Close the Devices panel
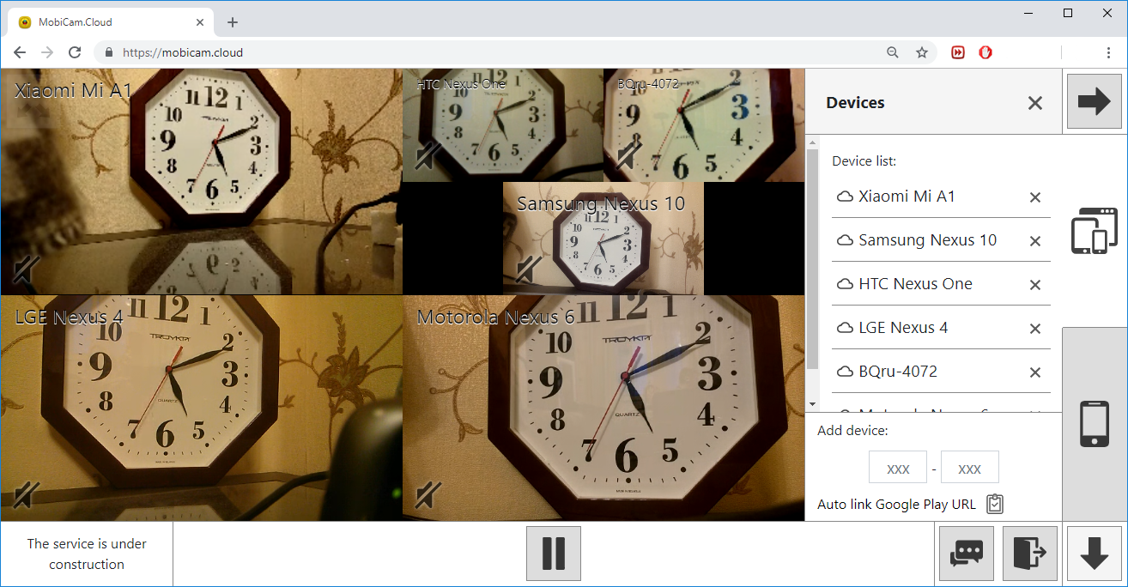Viewport: 1128px width, 587px height. 1035,103
